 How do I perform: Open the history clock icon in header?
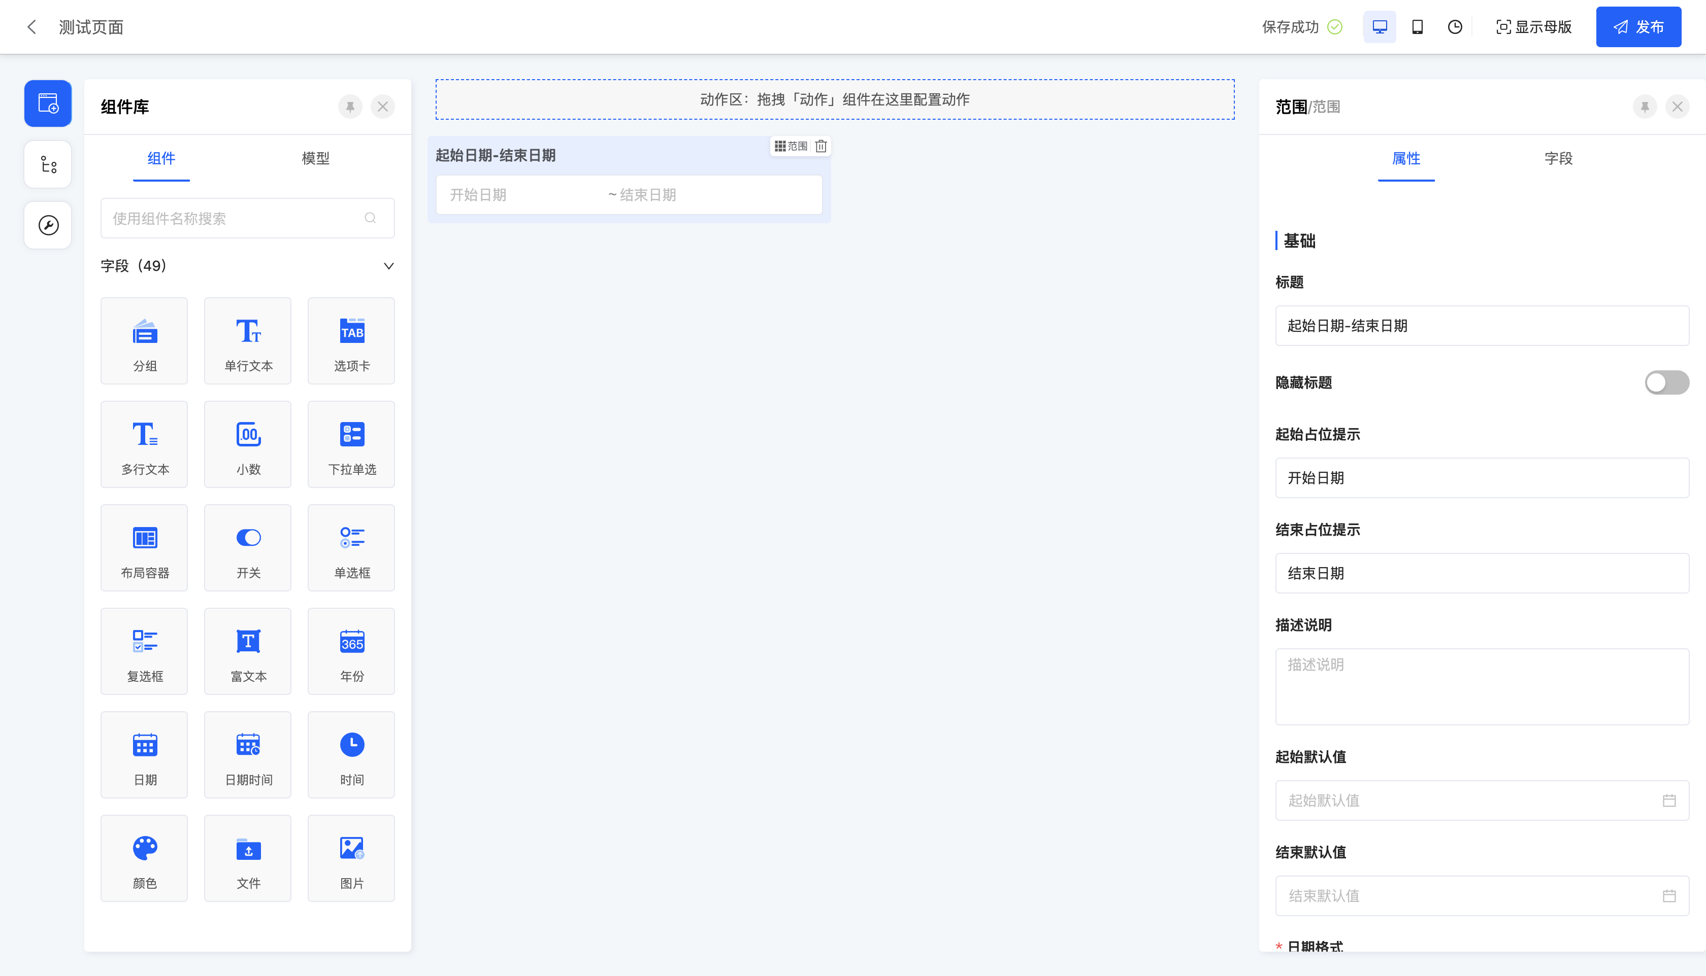(x=1455, y=27)
